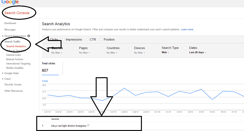This screenshot has height=131, width=244.
Task: Select the Countries radio button
Action: (x=103, y=48)
